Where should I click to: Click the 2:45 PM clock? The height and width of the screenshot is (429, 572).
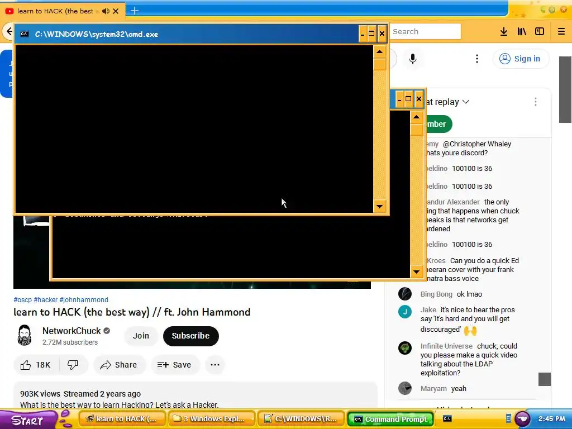pos(551,419)
